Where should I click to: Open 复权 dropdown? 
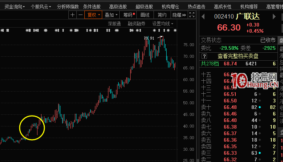point(93,15)
